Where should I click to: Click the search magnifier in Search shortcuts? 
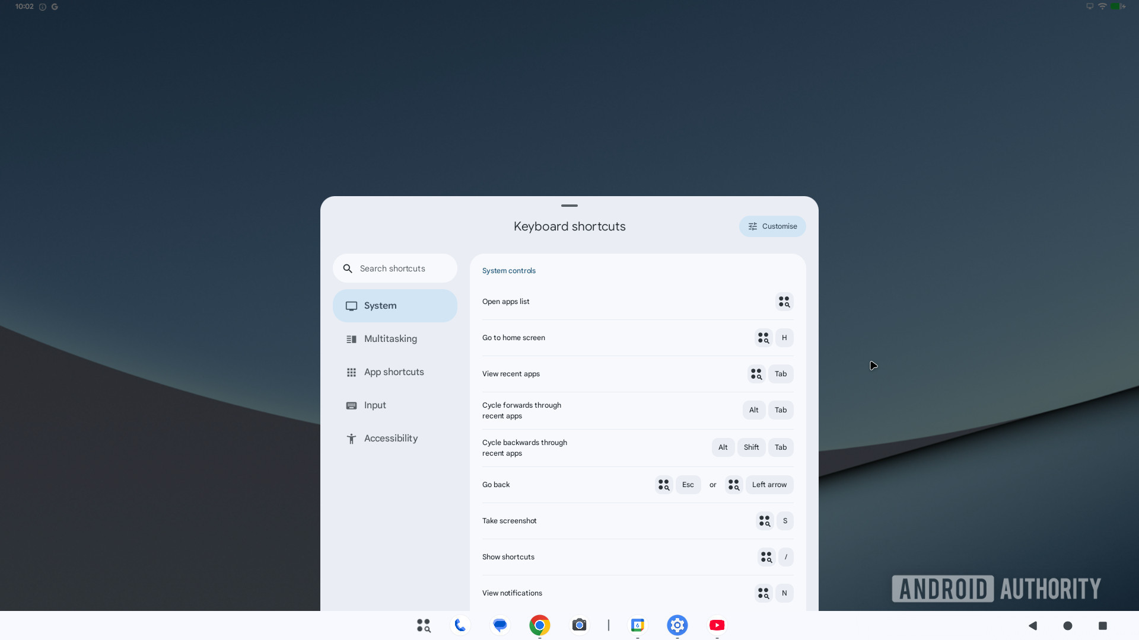(x=347, y=268)
